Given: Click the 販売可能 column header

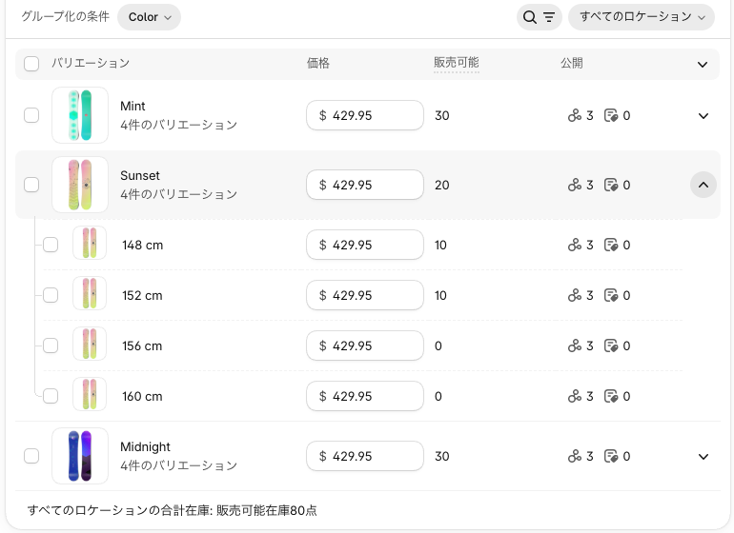Looking at the screenshot, I should pos(457,63).
